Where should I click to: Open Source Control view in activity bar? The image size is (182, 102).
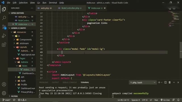4,27
